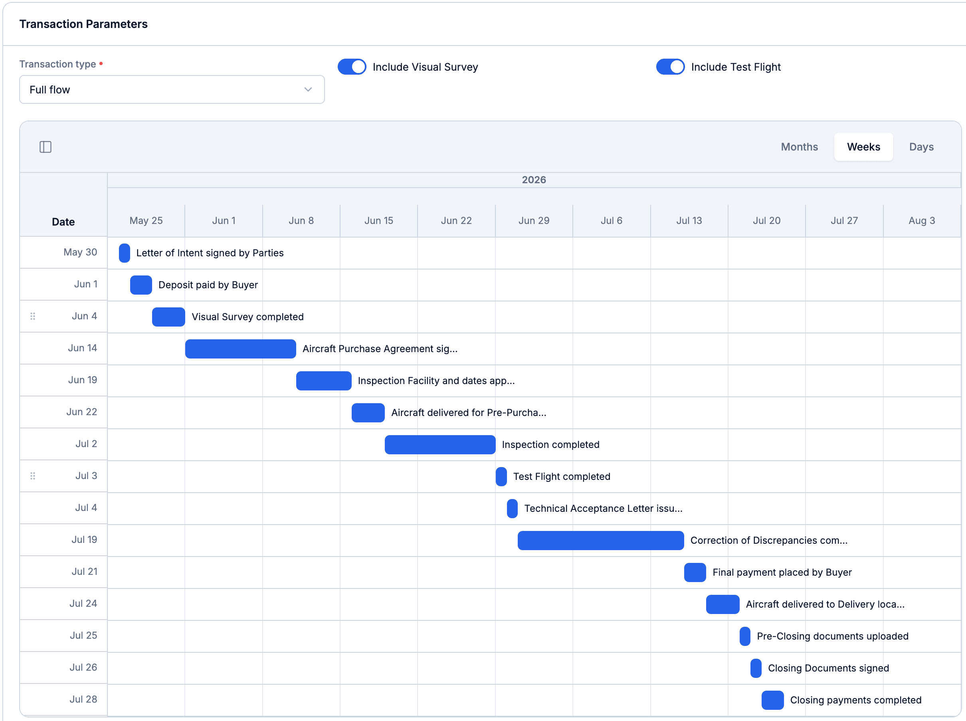The height and width of the screenshot is (721, 966).
Task: Turn off Include Test Flight toggle
Action: [670, 67]
